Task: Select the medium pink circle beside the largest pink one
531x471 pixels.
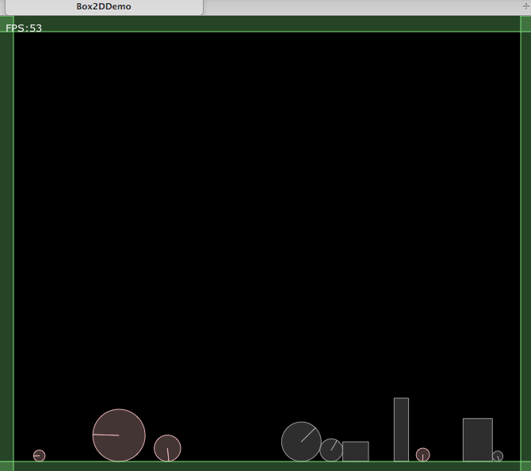Action: coord(168,448)
